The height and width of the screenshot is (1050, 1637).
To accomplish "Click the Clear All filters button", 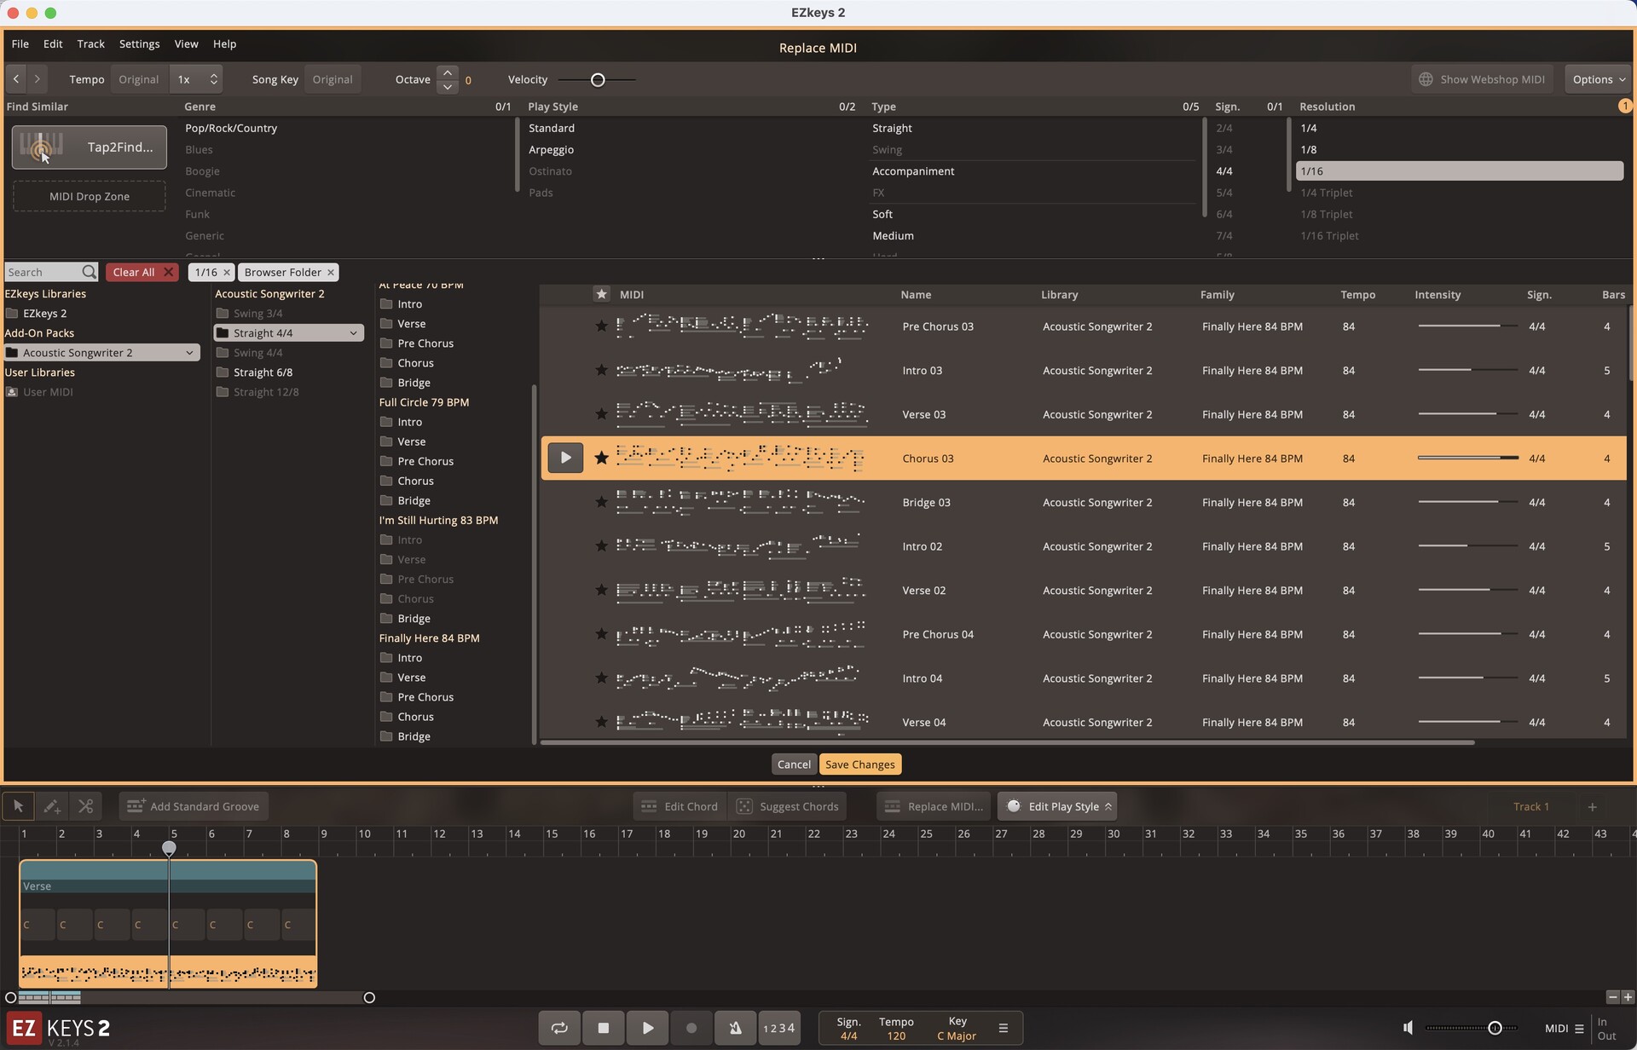I will [142, 272].
